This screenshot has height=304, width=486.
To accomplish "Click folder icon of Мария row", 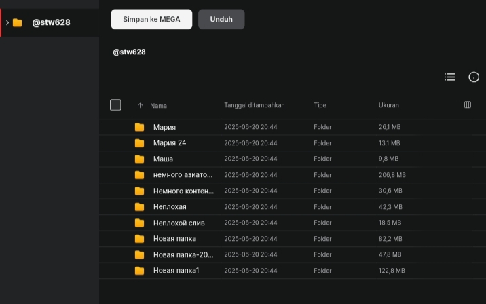I will (139, 127).
